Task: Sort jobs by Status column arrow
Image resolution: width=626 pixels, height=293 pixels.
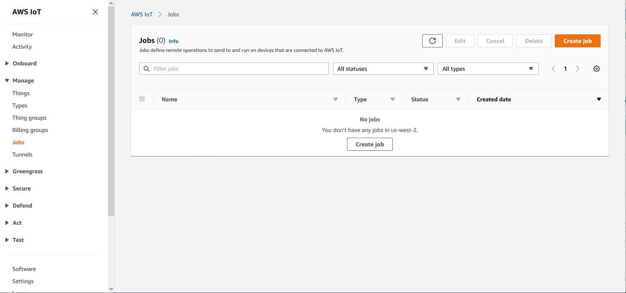Action: [x=458, y=99]
